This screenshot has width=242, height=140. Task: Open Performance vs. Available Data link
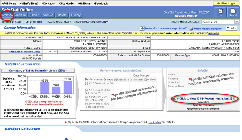pyautogui.click(x=121, y=71)
